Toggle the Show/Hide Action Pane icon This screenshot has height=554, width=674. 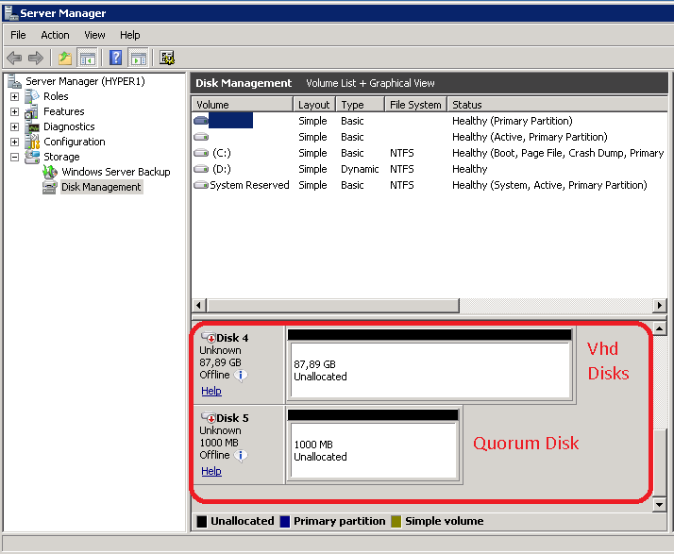pyautogui.click(x=138, y=59)
